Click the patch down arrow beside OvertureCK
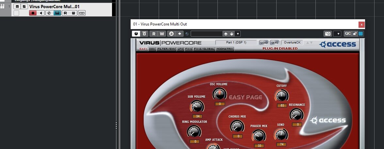 pos(311,42)
